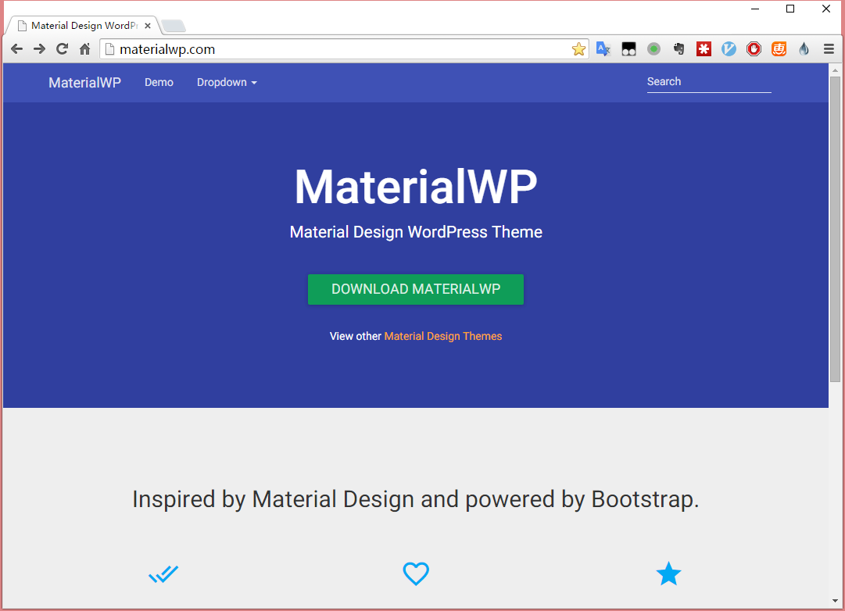Click the double checkmark feature icon

click(x=163, y=574)
